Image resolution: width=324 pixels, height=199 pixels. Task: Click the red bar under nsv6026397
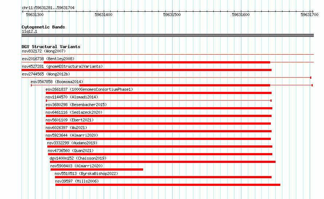(x=158, y=131)
